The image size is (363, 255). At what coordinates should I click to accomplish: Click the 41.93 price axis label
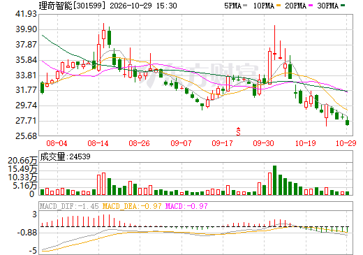pyautogui.click(x=26, y=14)
